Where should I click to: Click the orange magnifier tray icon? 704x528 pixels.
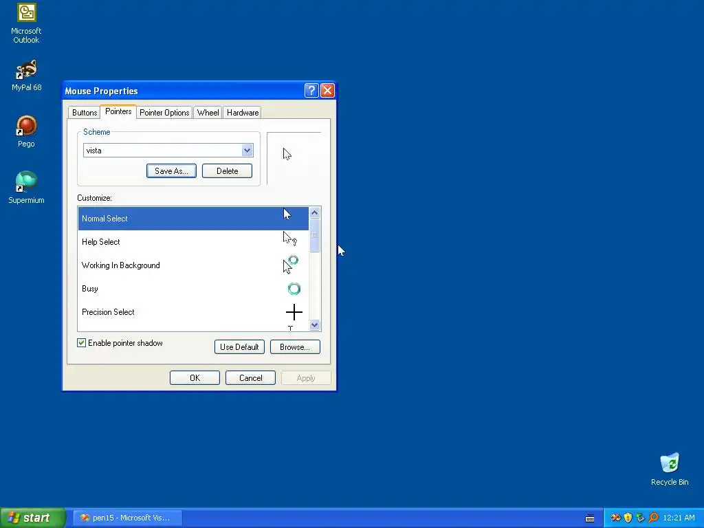(x=653, y=518)
